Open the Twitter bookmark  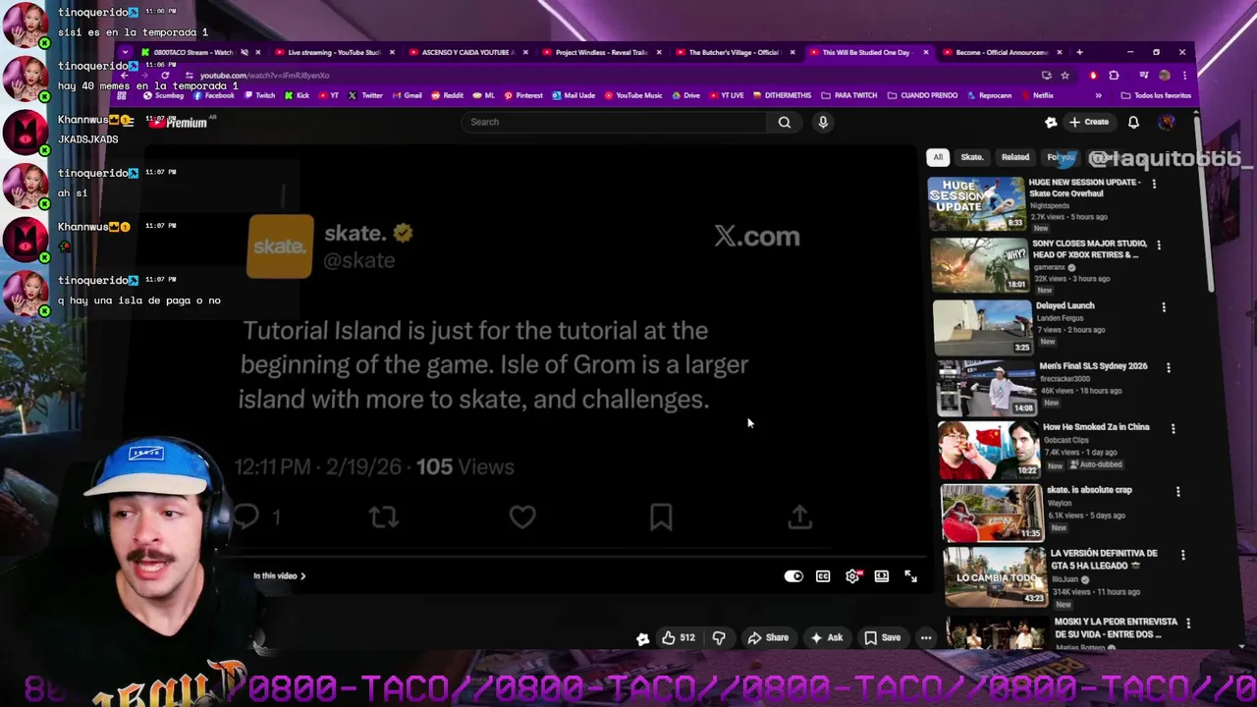click(x=366, y=95)
